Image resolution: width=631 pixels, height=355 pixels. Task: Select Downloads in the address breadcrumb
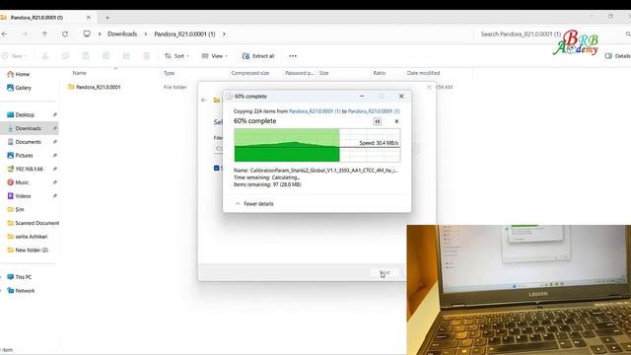click(x=122, y=35)
